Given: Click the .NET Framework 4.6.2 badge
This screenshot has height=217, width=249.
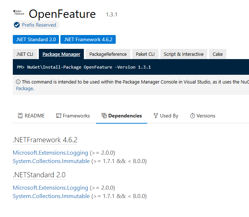Looking at the screenshot, I should coord(88,39).
